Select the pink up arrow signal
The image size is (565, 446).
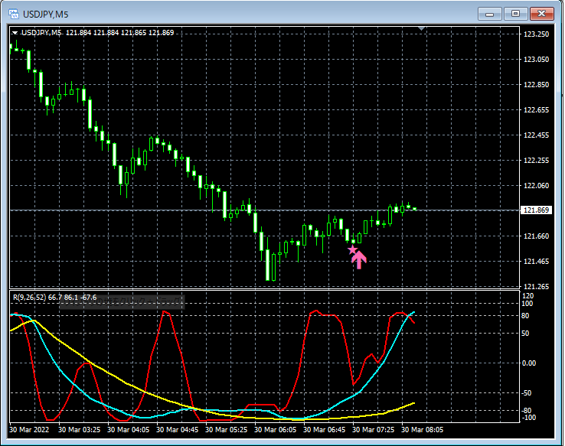pos(359,260)
